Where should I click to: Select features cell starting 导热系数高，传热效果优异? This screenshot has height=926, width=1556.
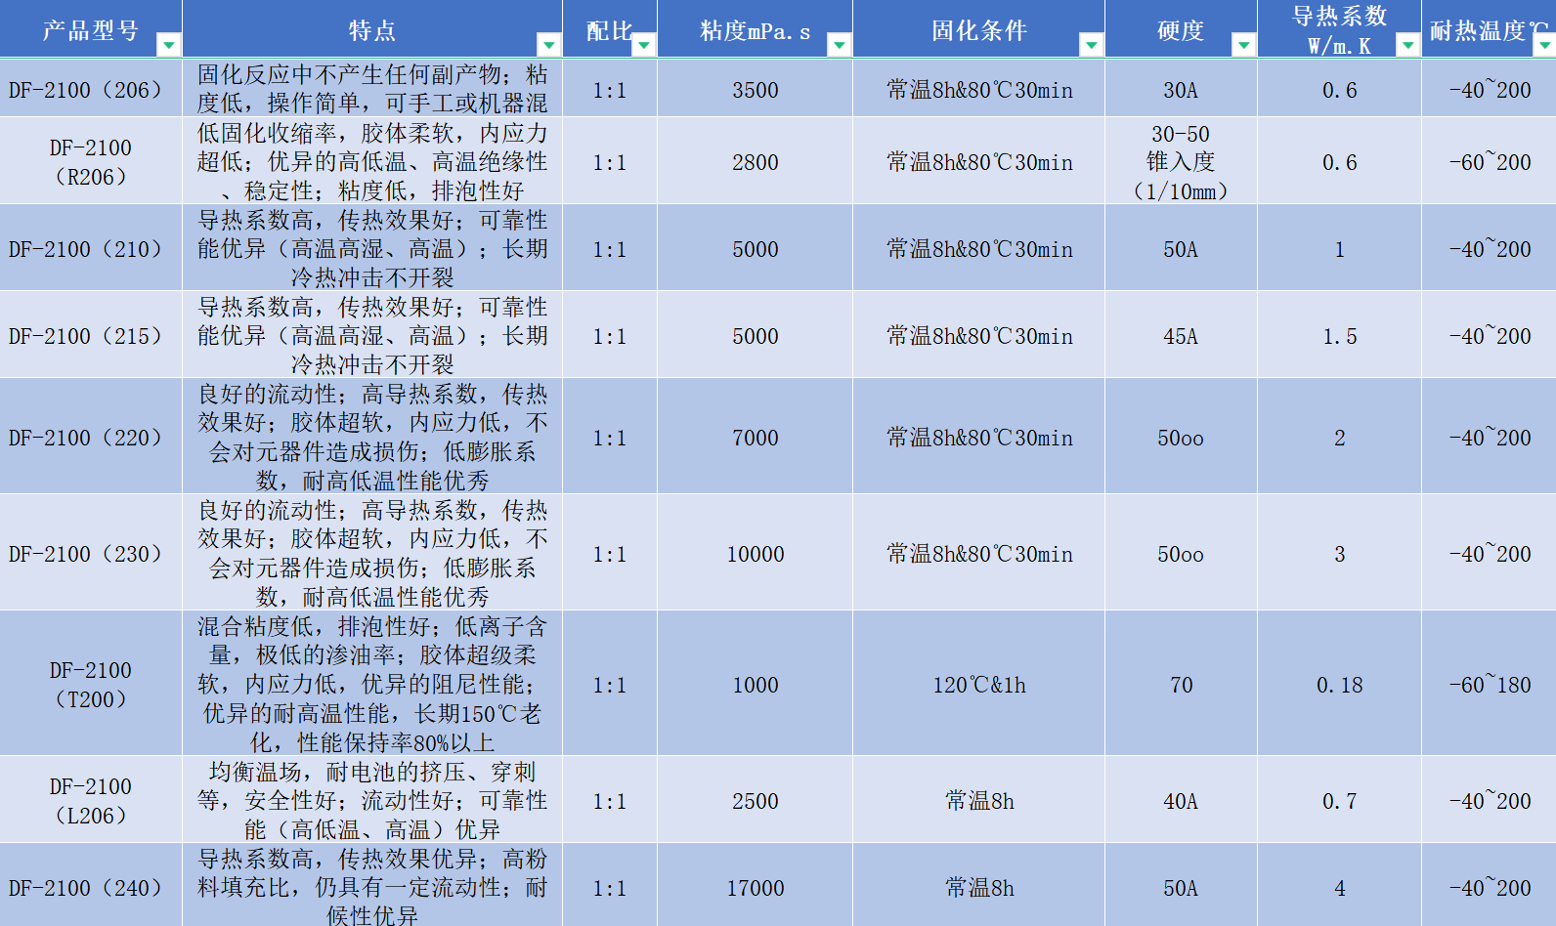pos(372,886)
